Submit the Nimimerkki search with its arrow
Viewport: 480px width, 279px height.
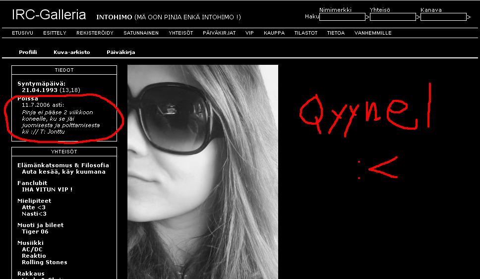(367, 17)
